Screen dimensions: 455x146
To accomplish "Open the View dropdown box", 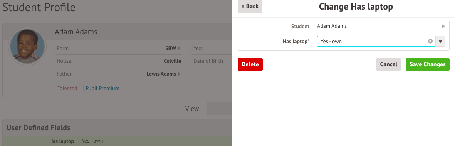I will coord(219,109).
